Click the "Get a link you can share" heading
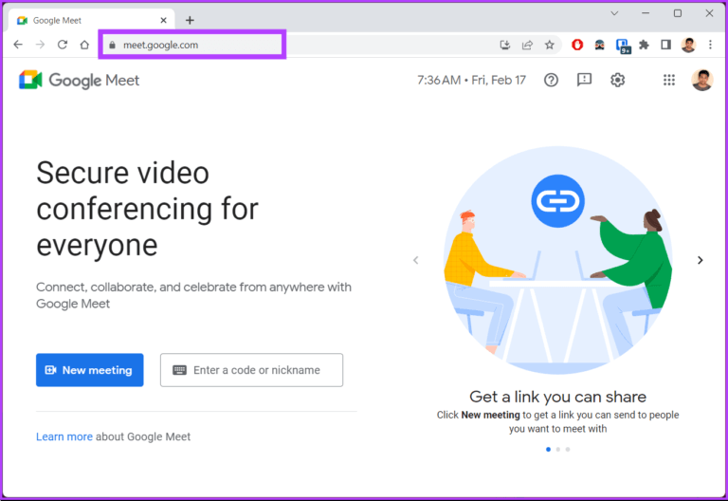 (557, 397)
